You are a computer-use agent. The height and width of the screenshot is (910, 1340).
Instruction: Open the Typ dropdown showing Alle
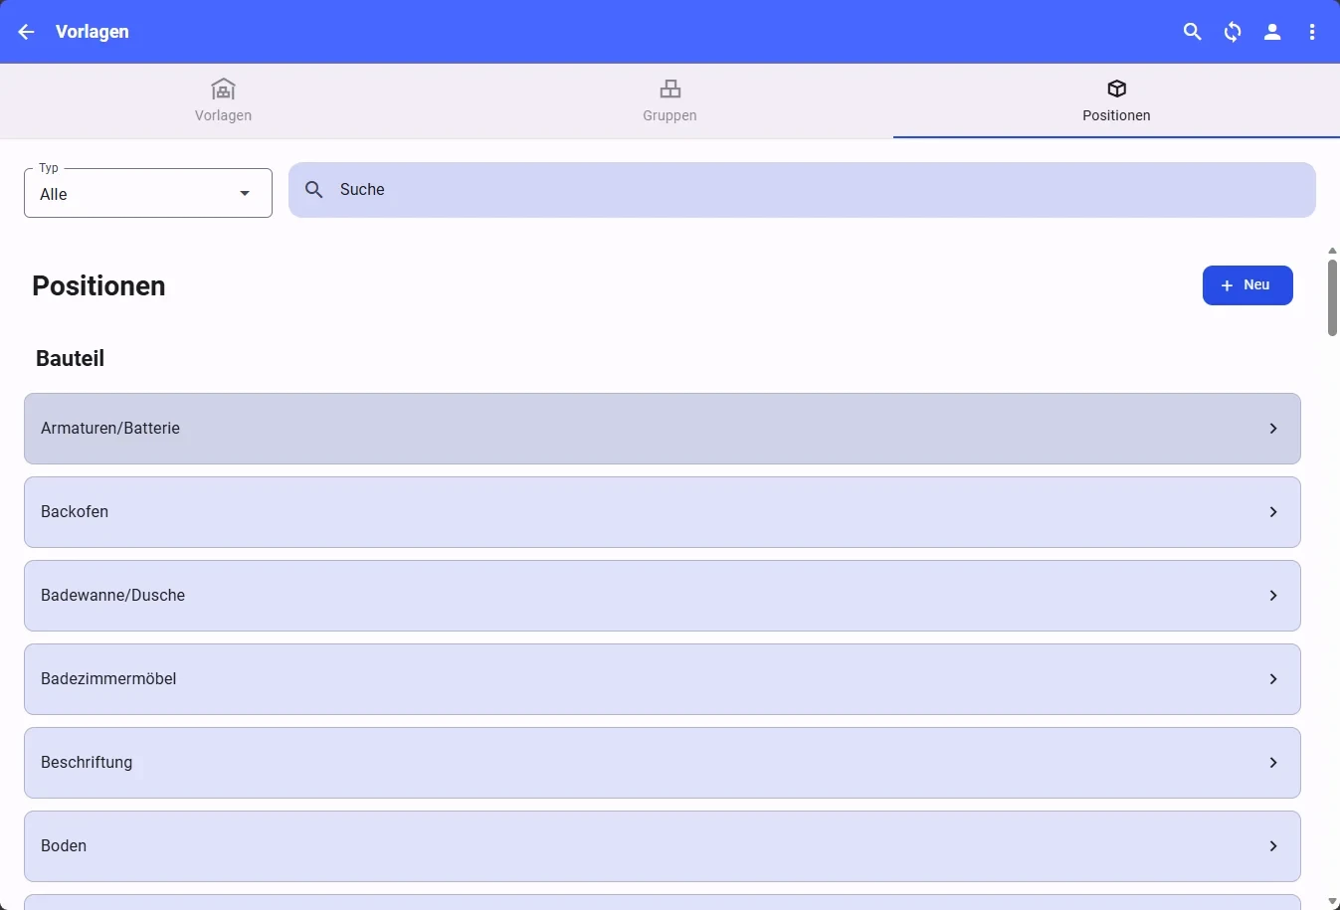coord(148,193)
